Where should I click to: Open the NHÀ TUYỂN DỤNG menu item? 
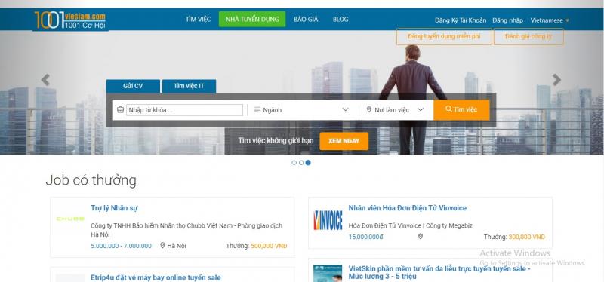pos(252,20)
